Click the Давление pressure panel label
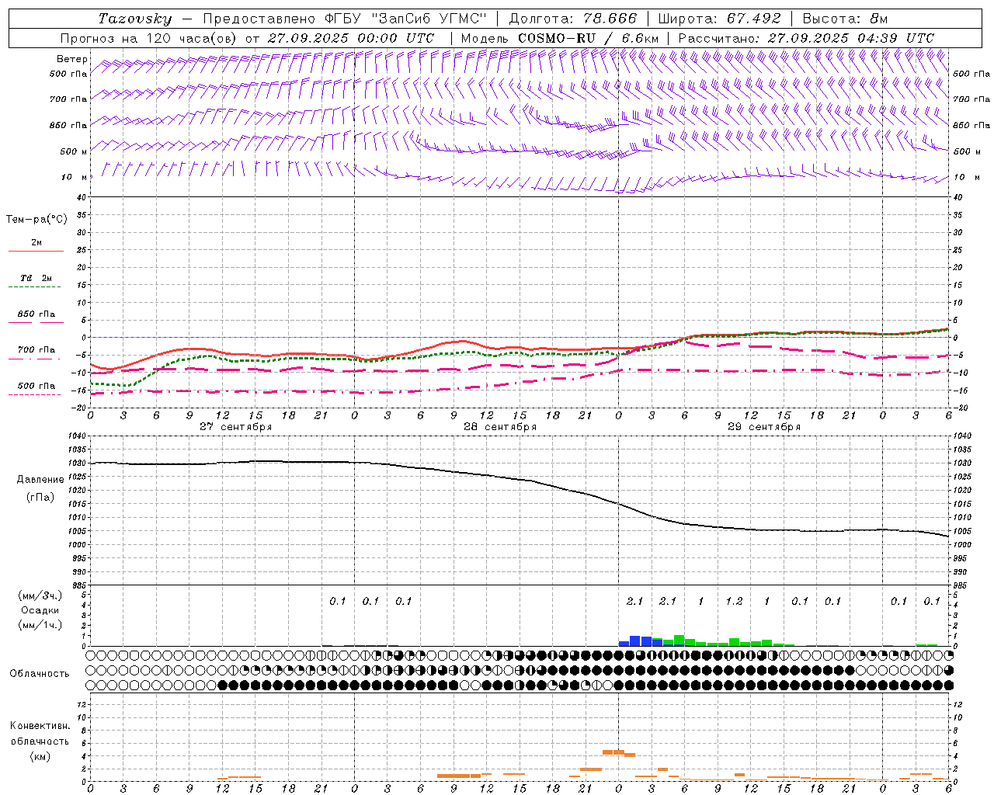994x795 pixels. tap(40, 479)
